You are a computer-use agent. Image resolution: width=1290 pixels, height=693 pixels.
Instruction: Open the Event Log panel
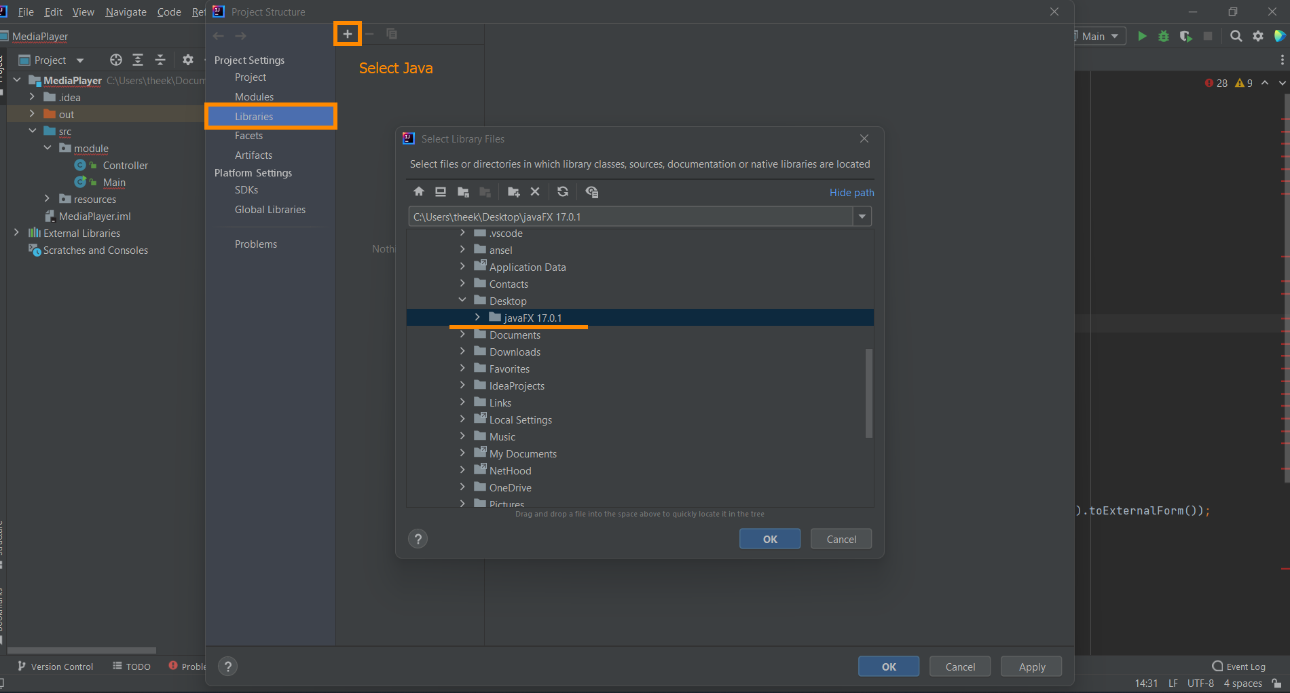1238,667
